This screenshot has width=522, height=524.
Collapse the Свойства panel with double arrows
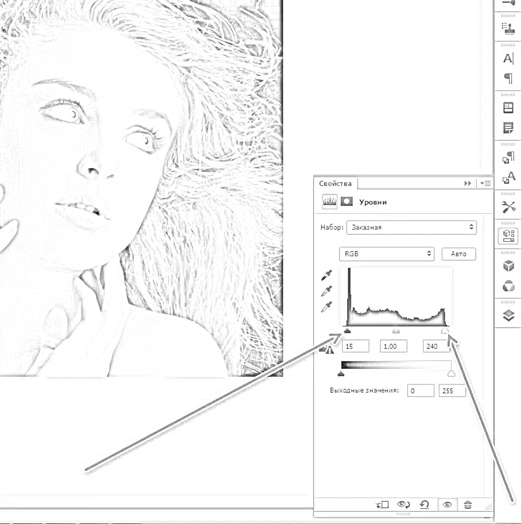(468, 183)
